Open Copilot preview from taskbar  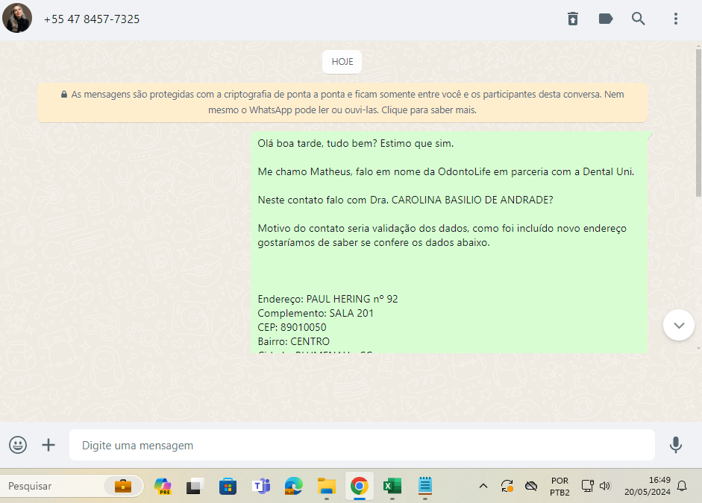coord(163,486)
